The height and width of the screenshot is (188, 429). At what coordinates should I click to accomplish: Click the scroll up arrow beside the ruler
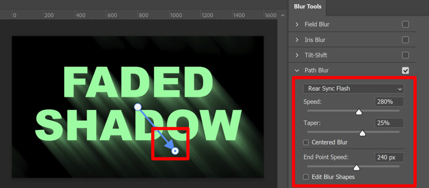[283, 15]
